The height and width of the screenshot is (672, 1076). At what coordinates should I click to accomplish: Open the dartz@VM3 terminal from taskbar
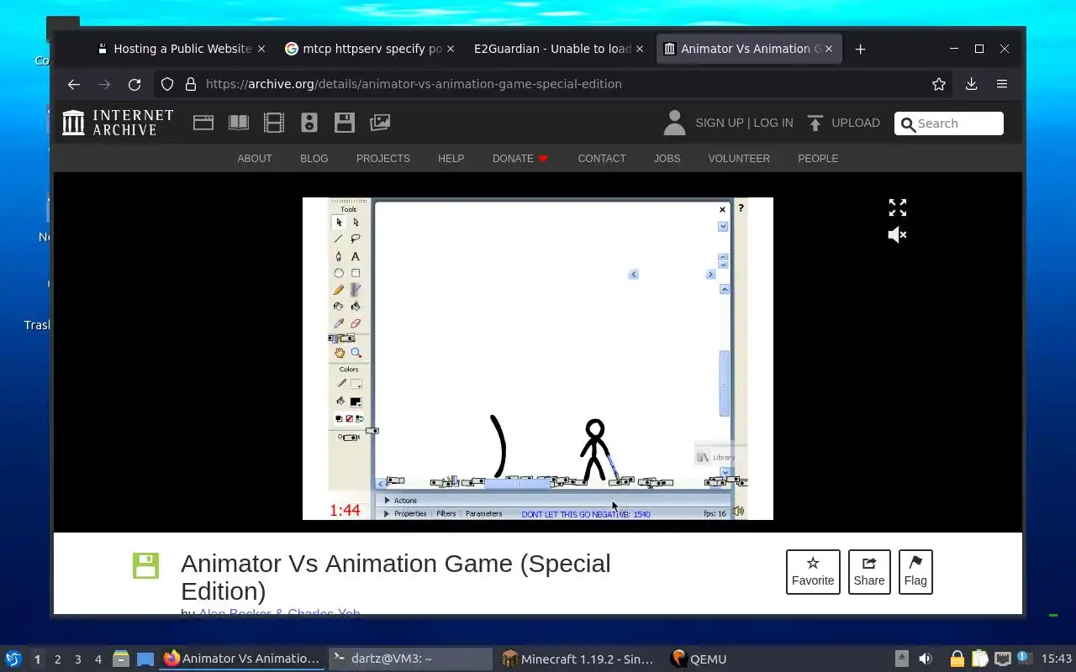pyautogui.click(x=409, y=659)
